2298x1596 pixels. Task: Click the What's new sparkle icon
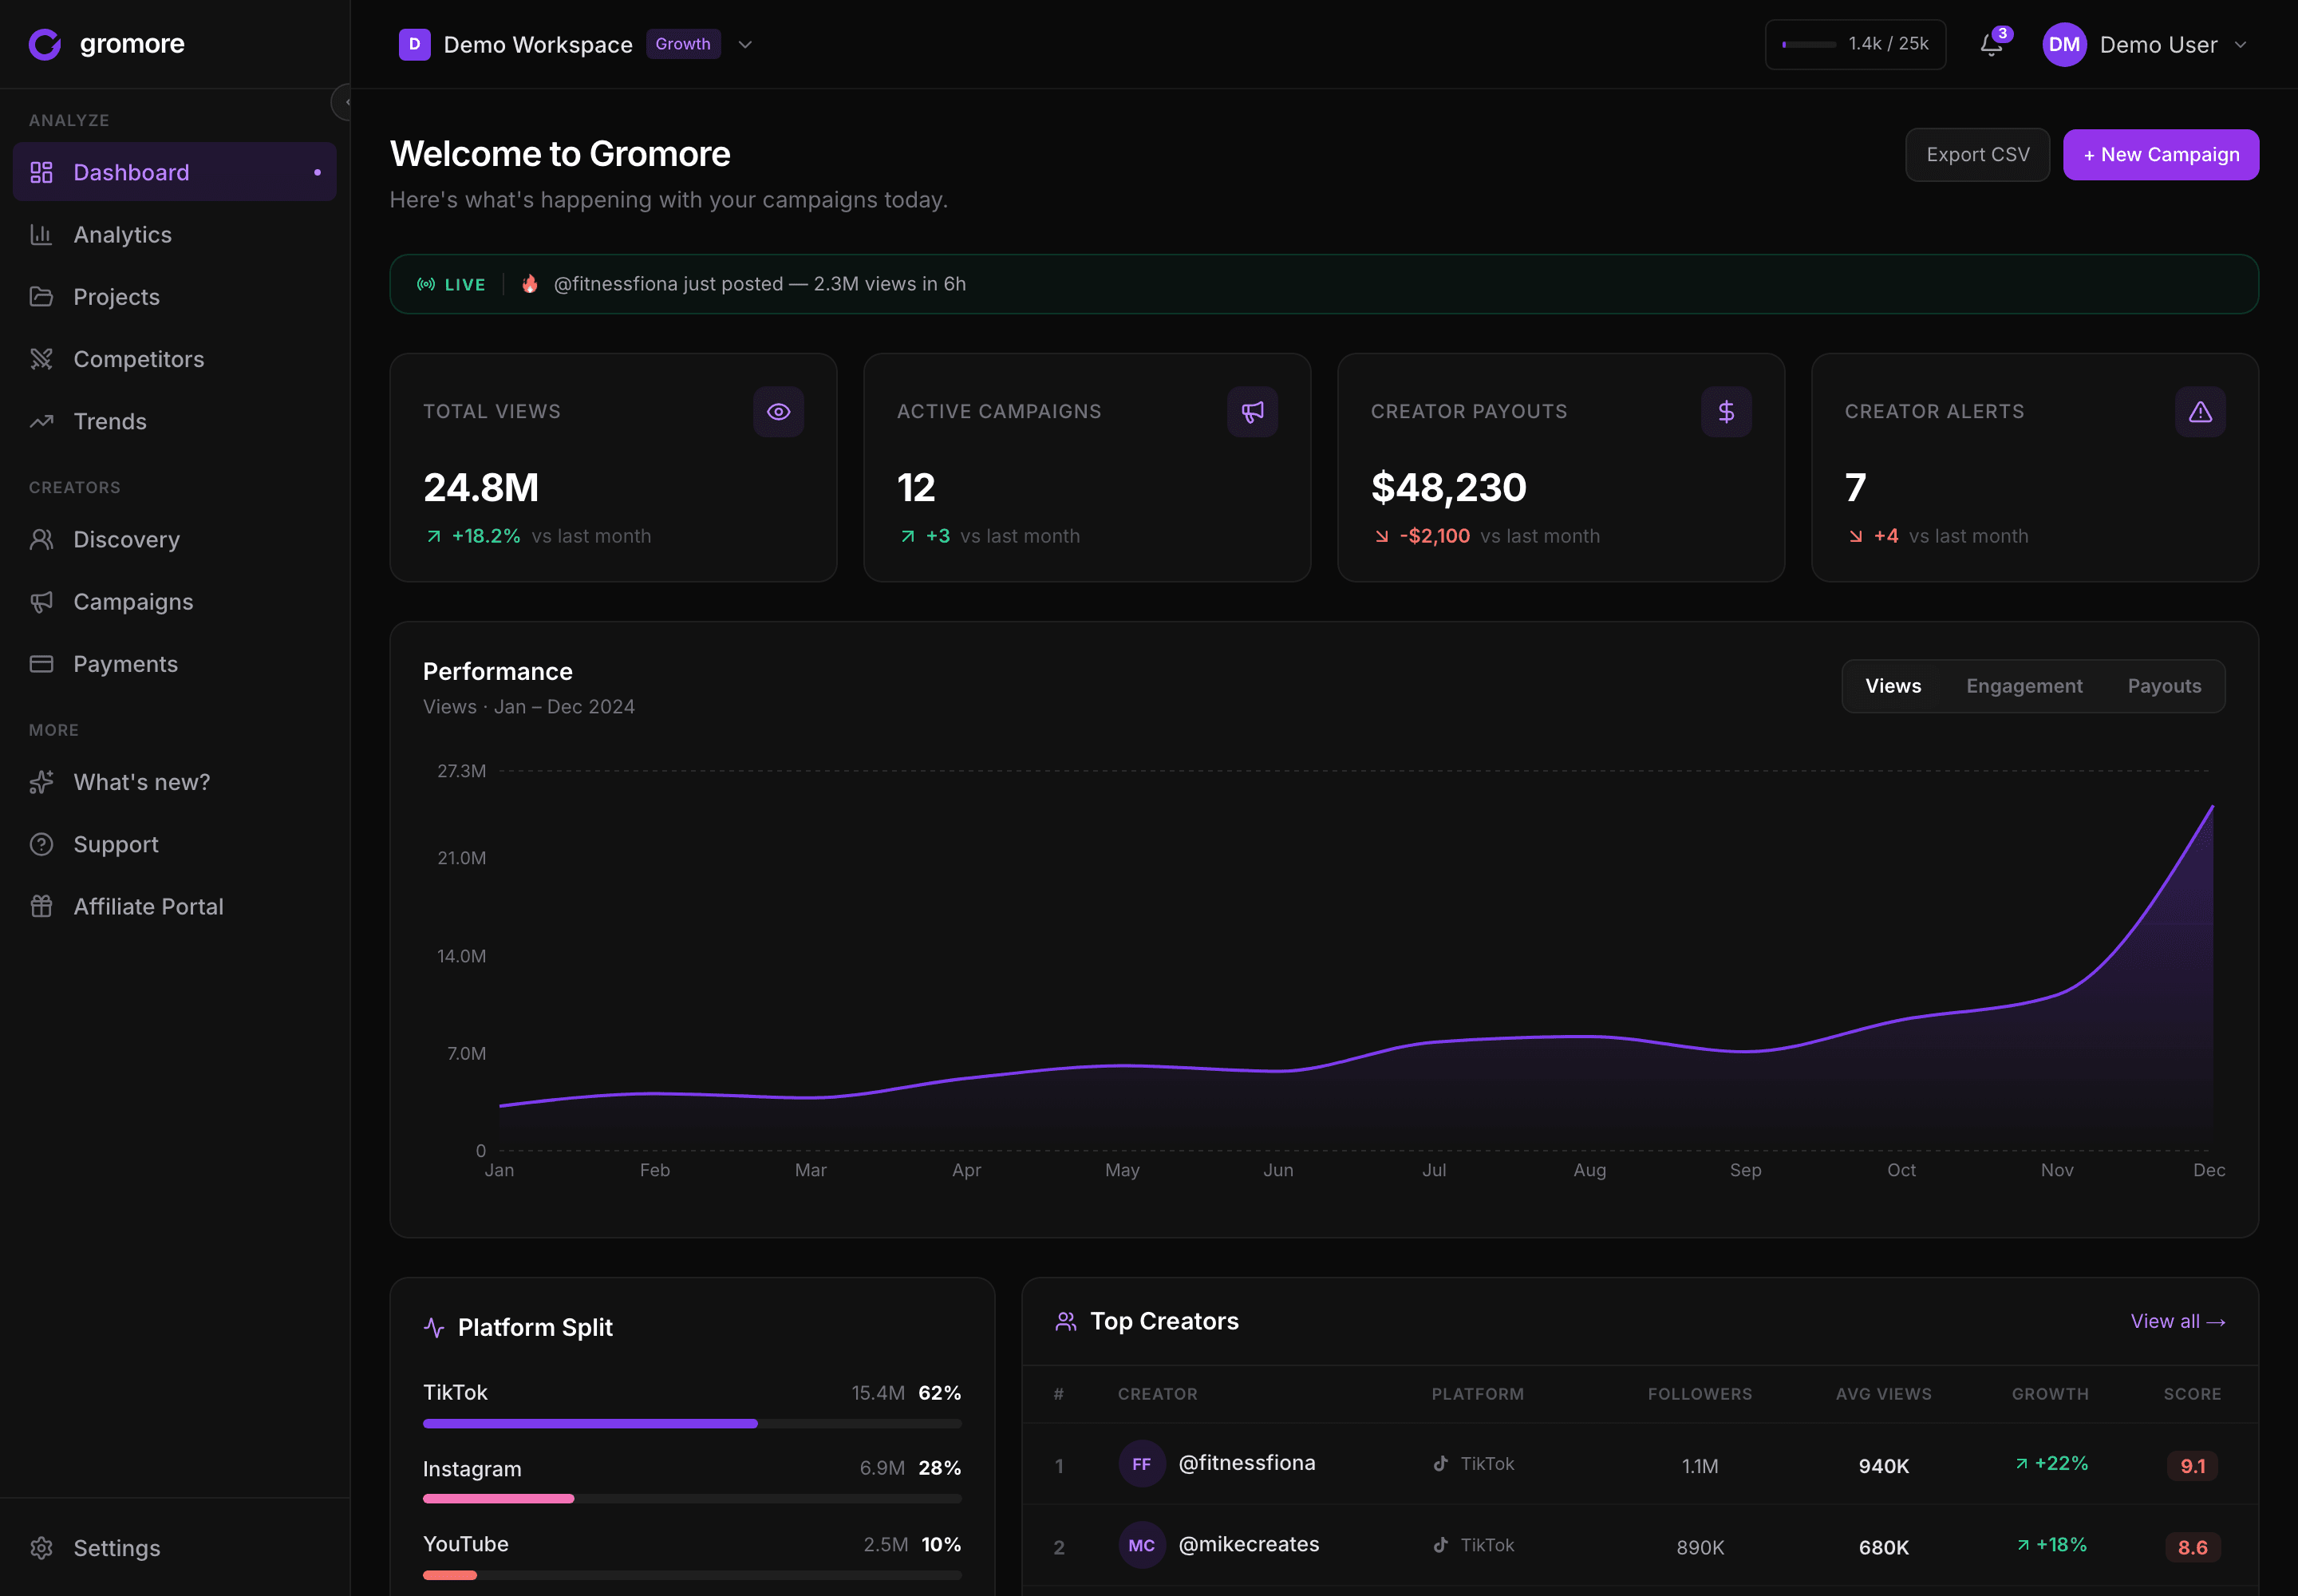coord(41,782)
